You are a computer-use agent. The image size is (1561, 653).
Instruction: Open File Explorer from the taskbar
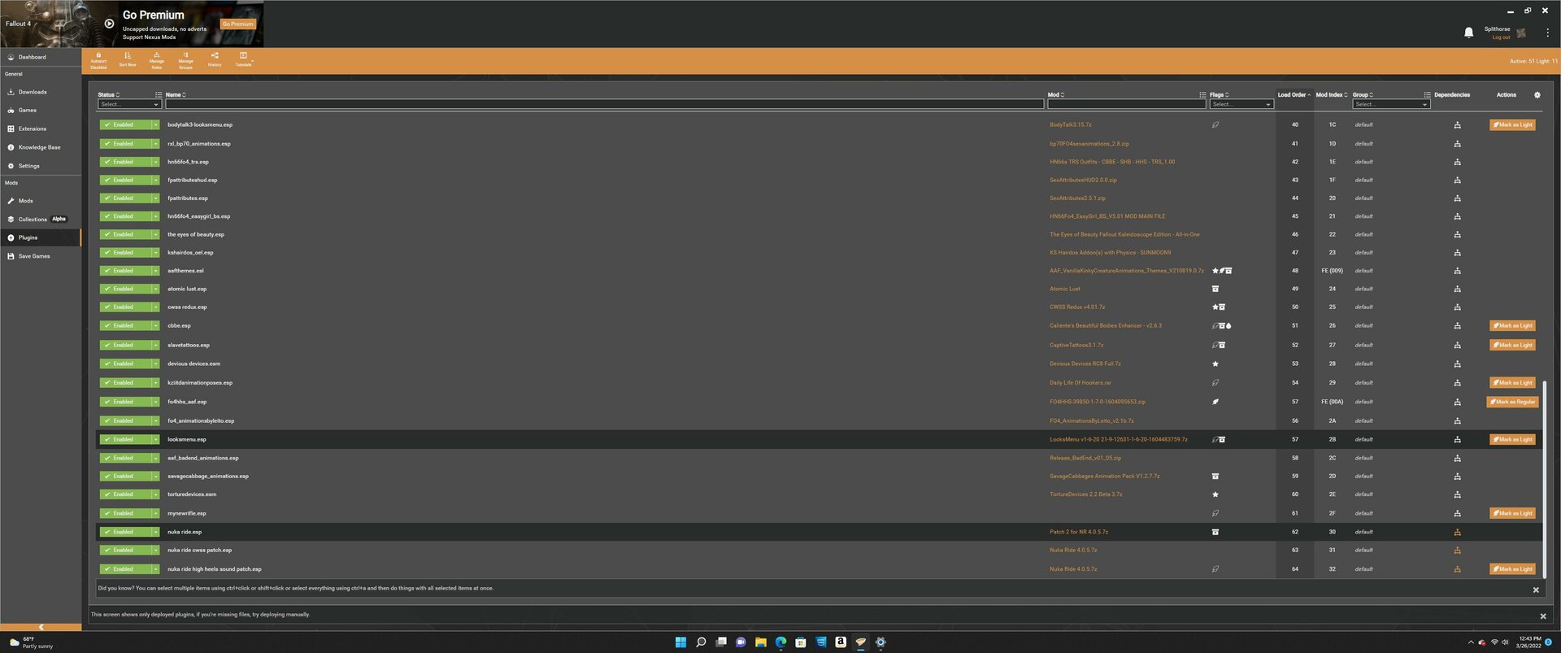point(760,642)
